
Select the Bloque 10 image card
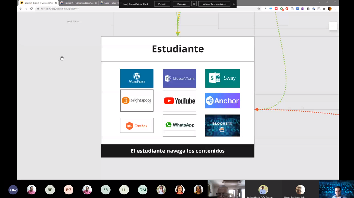tap(222, 125)
